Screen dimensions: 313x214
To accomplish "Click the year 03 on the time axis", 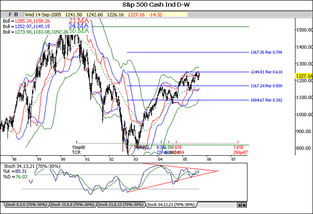I will pos(136,159).
